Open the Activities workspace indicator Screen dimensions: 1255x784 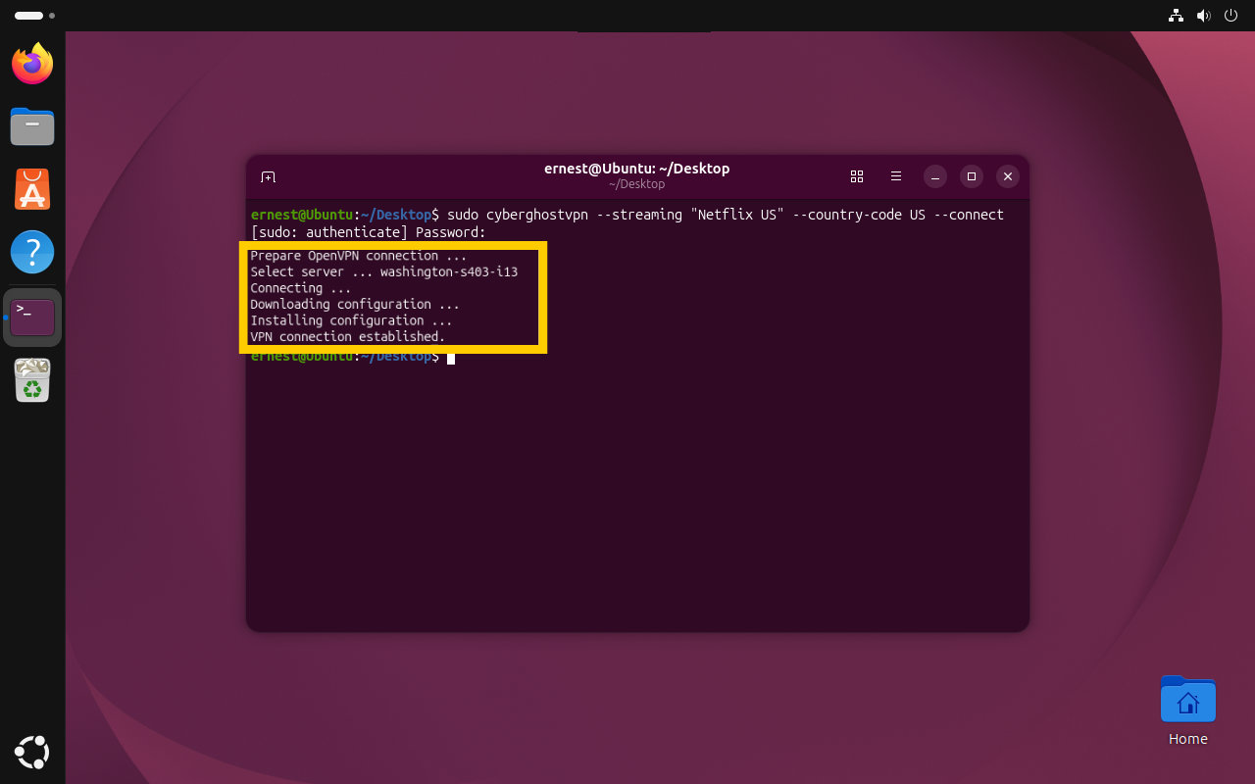tap(34, 16)
